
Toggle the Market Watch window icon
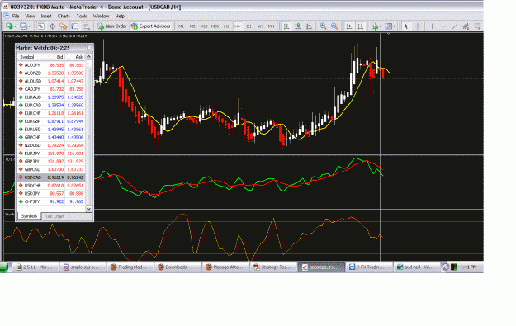coord(40,26)
